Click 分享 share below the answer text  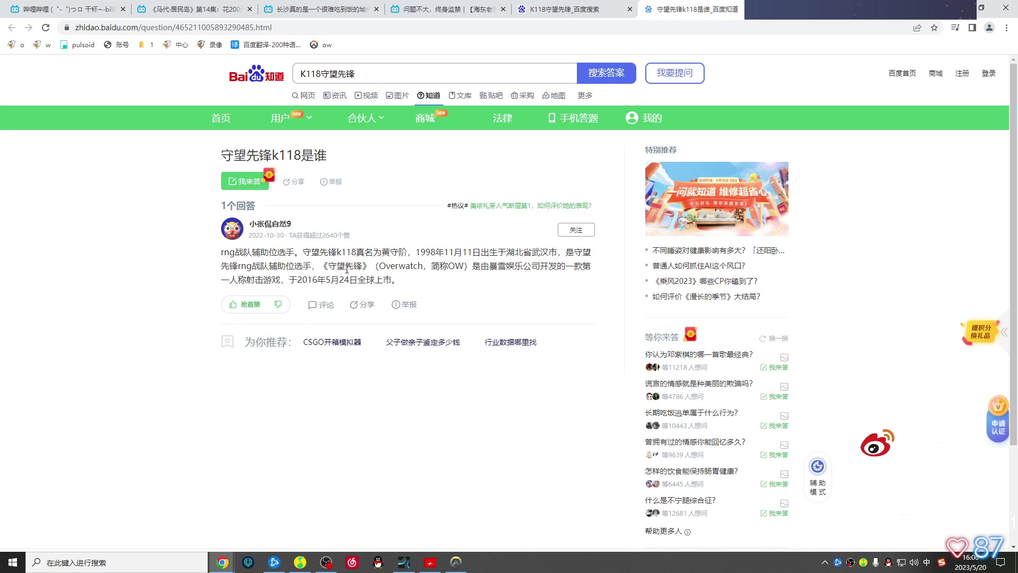click(x=362, y=305)
